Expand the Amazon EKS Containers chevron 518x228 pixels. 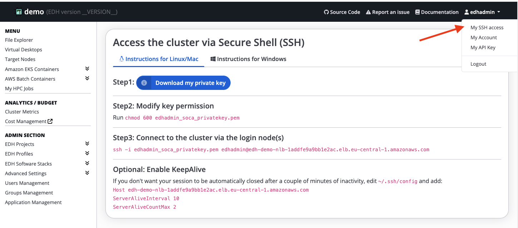[87, 69]
